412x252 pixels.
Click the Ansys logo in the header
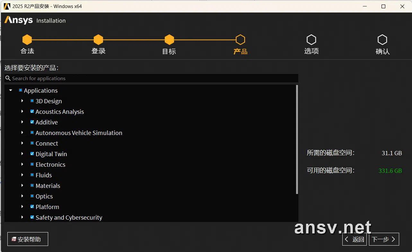19,20
